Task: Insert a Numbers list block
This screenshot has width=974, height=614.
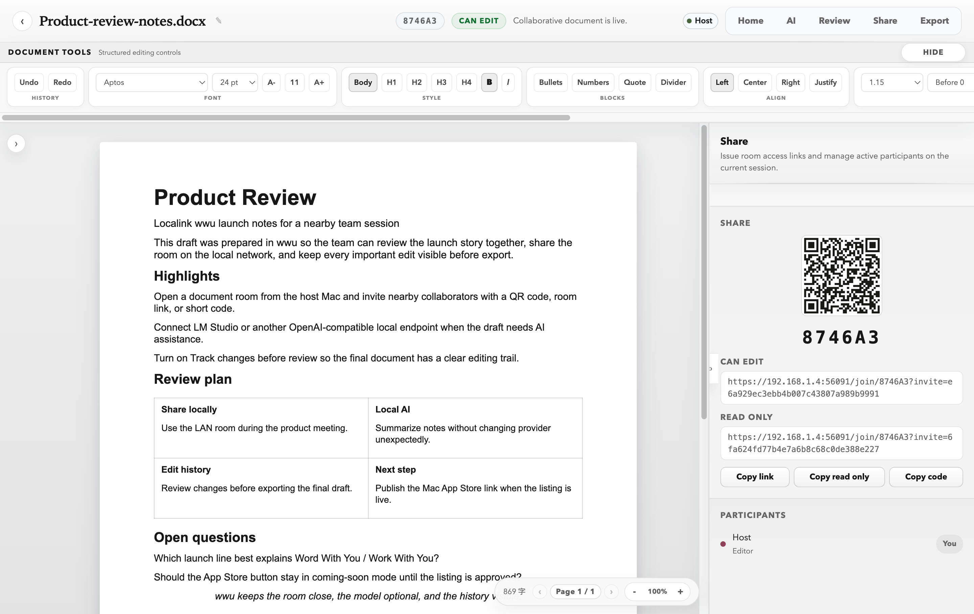Action: (593, 82)
